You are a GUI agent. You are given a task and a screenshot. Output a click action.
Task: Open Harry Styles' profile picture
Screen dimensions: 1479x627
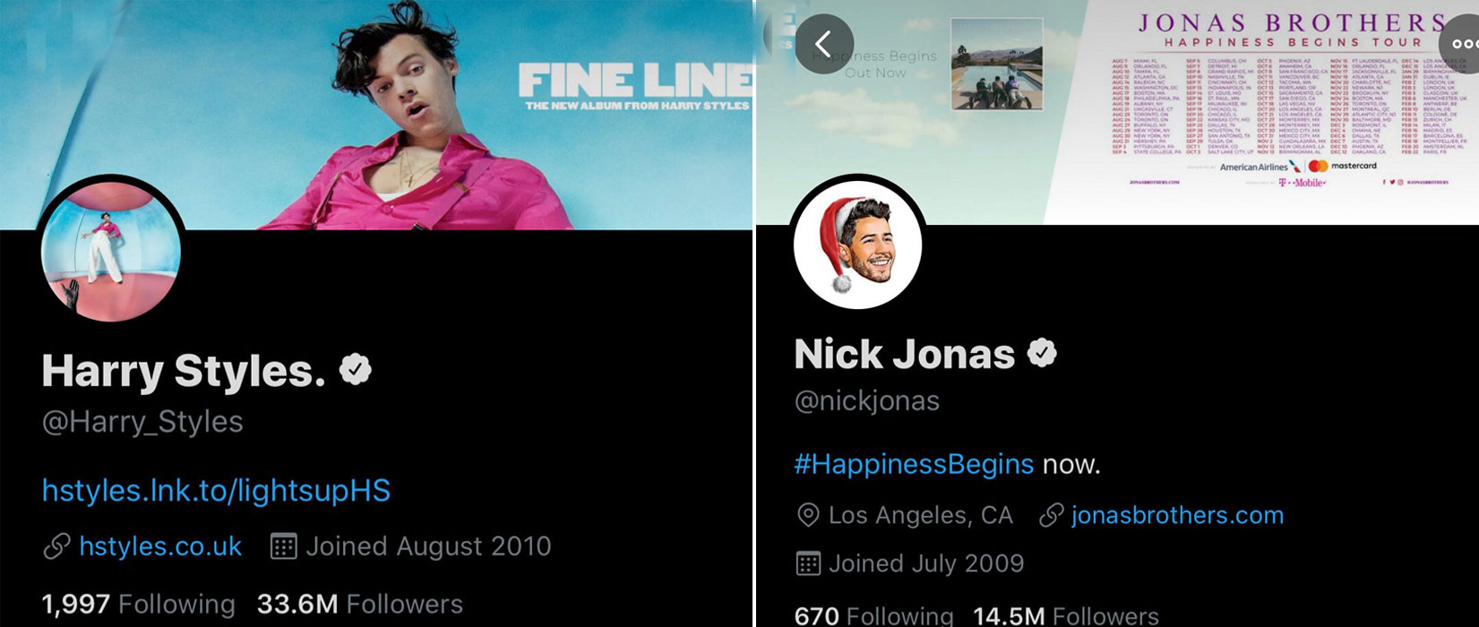111,252
